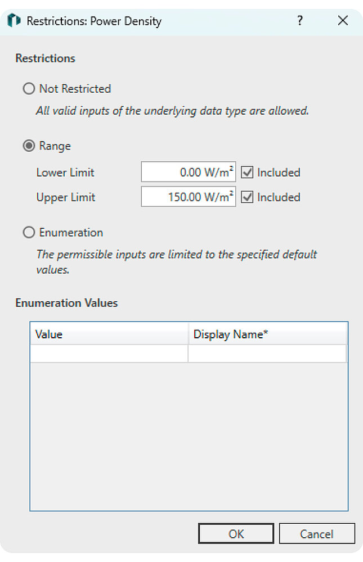Click the Display Name* column header
This screenshot has height=562, width=363.
267,334
